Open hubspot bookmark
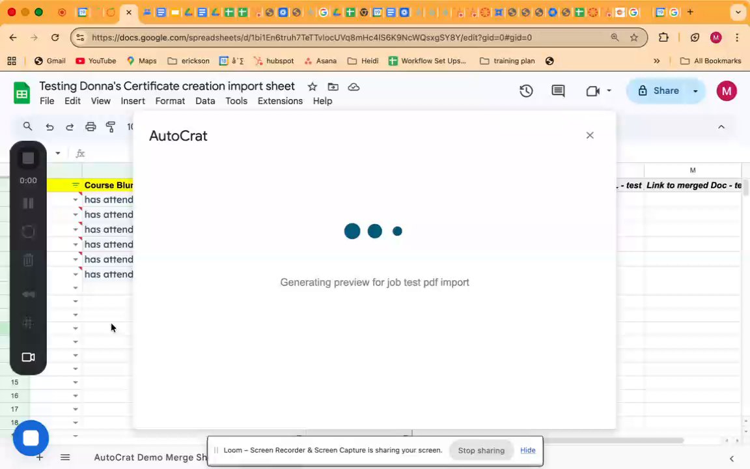 click(273, 61)
